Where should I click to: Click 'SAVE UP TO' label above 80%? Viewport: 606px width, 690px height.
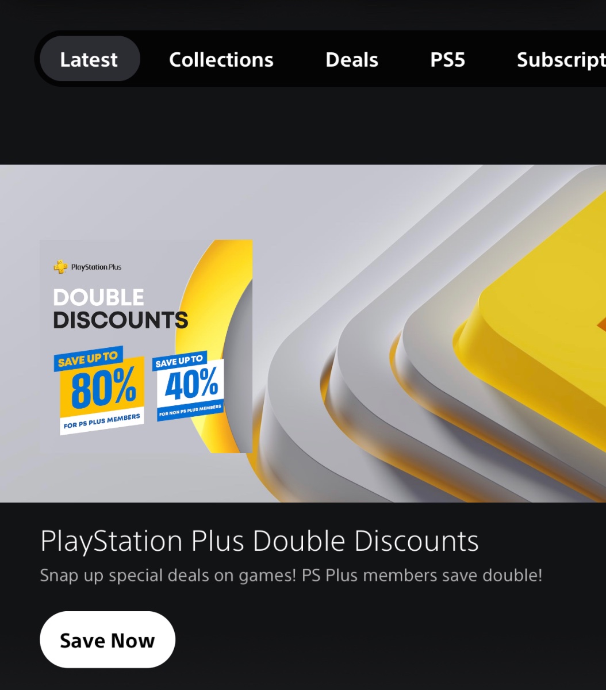[x=88, y=359]
